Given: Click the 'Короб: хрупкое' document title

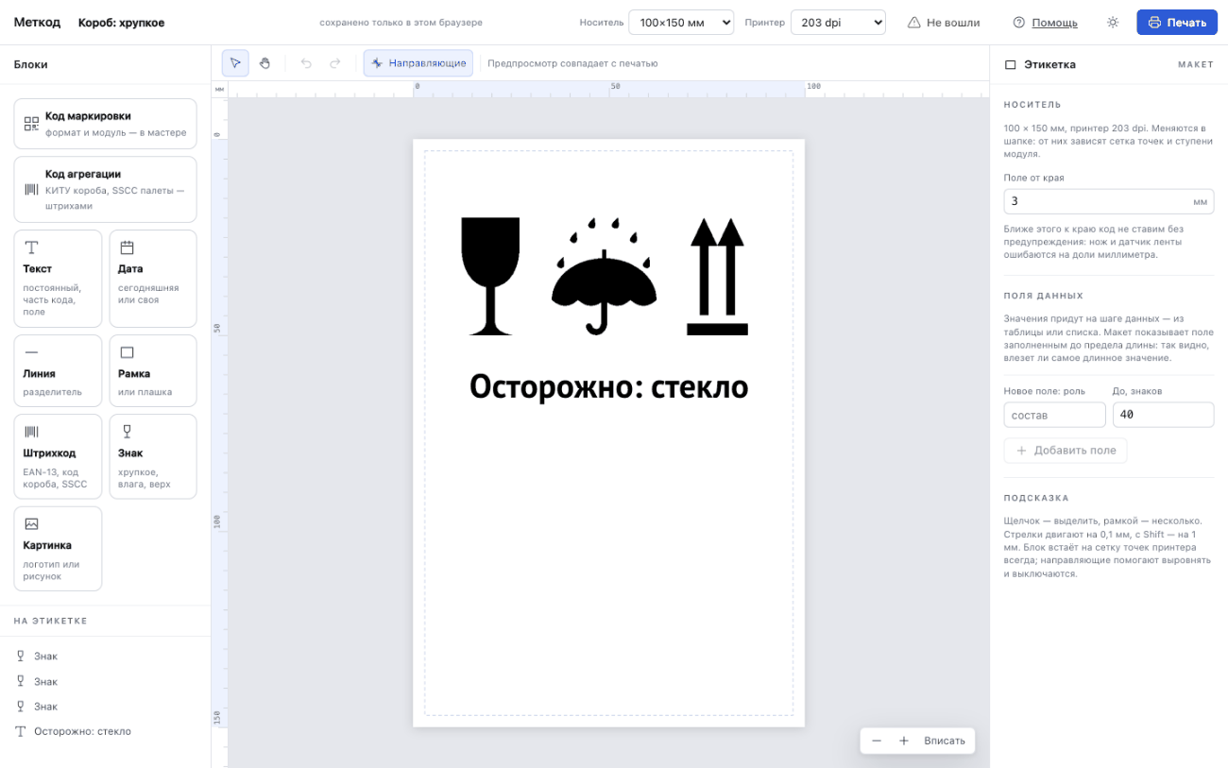Looking at the screenshot, I should pos(121,23).
